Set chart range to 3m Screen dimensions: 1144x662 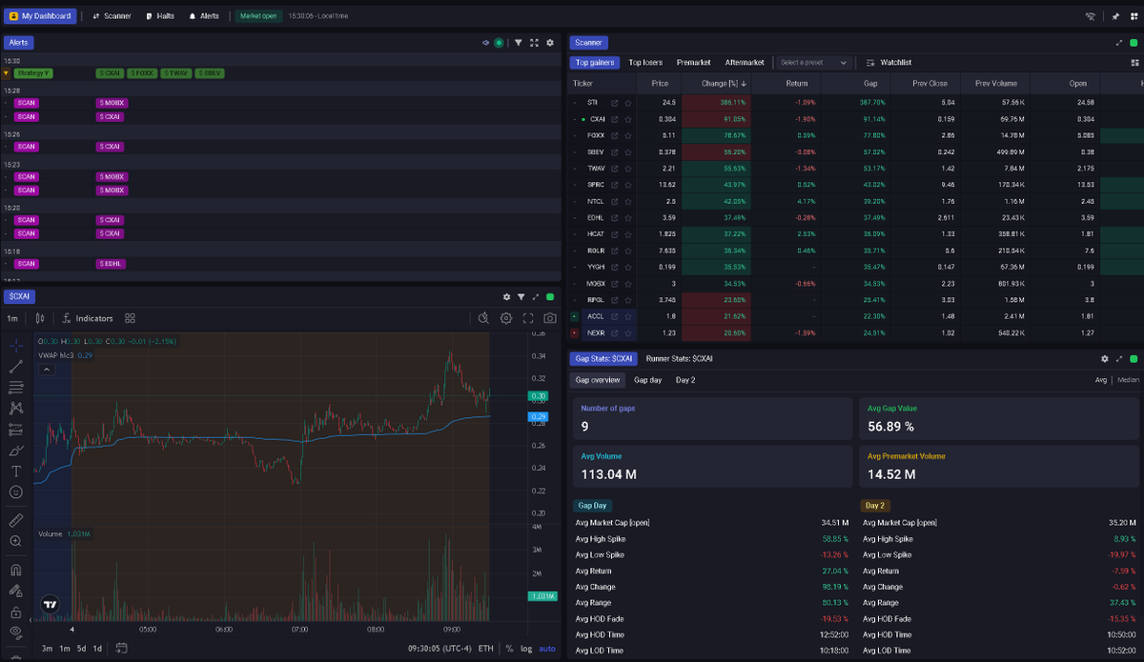(47, 649)
